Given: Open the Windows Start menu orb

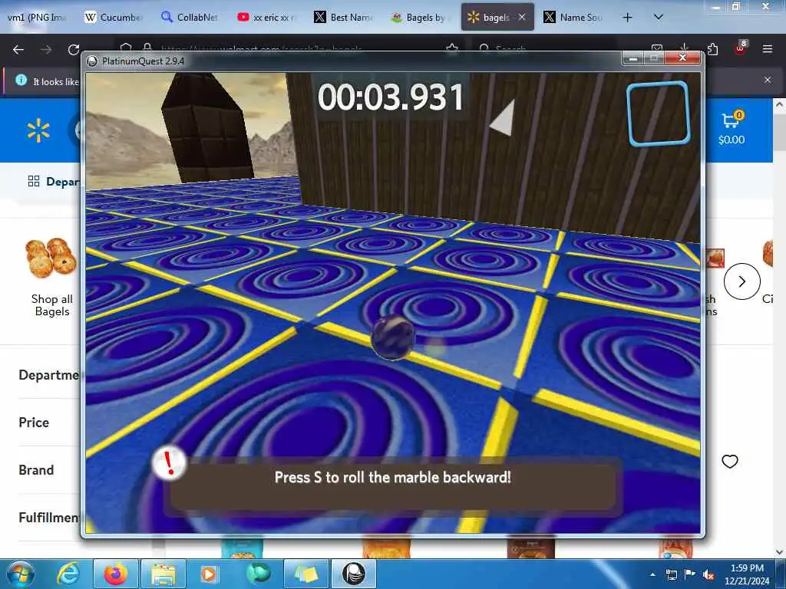Looking at the screenshot, I should [21, 574].
